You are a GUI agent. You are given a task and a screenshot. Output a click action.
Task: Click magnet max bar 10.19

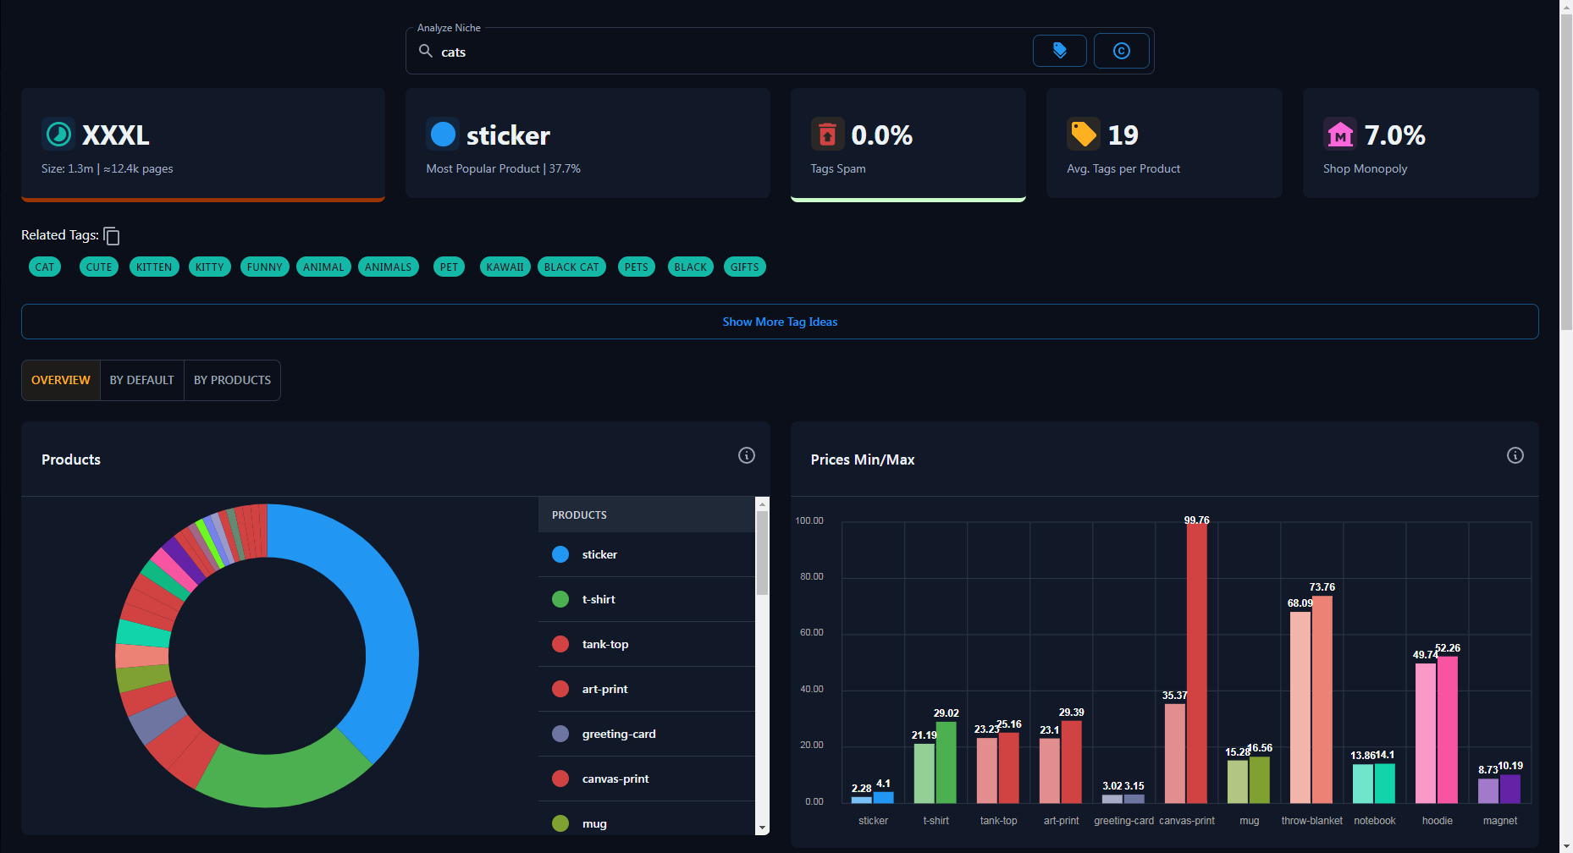1510,789
